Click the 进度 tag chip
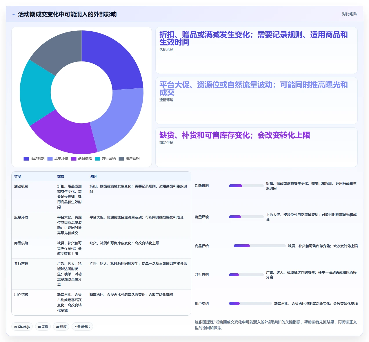The image size is (369, 342). click(x=61, y=327)
